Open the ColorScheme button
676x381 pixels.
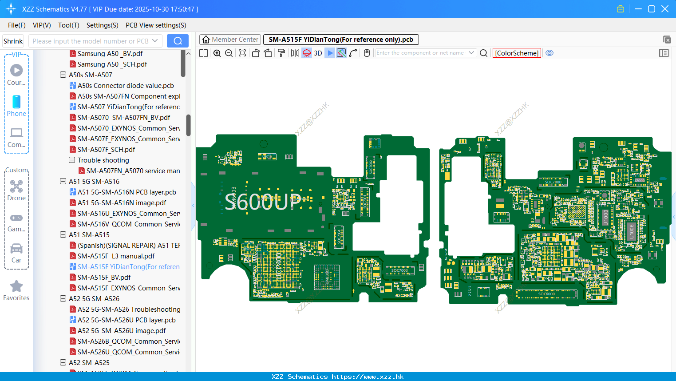[517, 53]
